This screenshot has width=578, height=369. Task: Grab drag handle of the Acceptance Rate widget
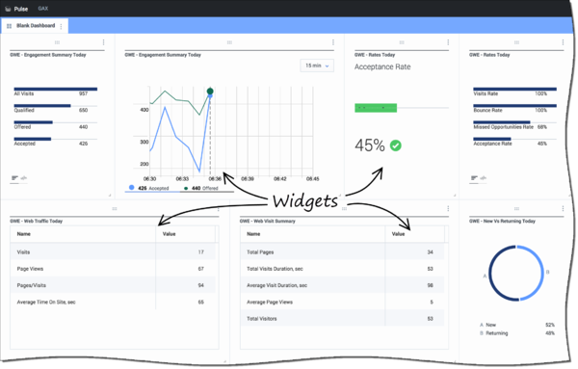[402, 42]
